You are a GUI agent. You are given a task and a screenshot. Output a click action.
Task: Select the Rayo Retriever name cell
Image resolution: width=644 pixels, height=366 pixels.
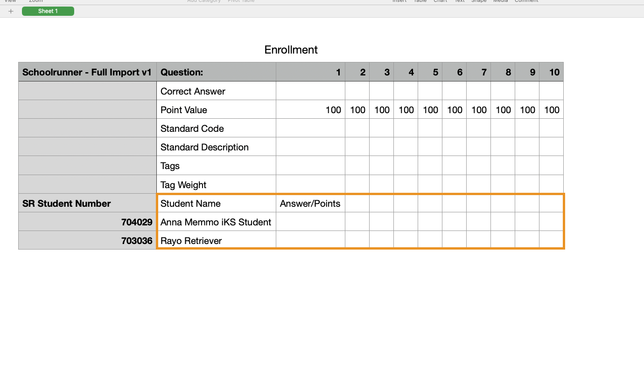(x=217, y=240)
